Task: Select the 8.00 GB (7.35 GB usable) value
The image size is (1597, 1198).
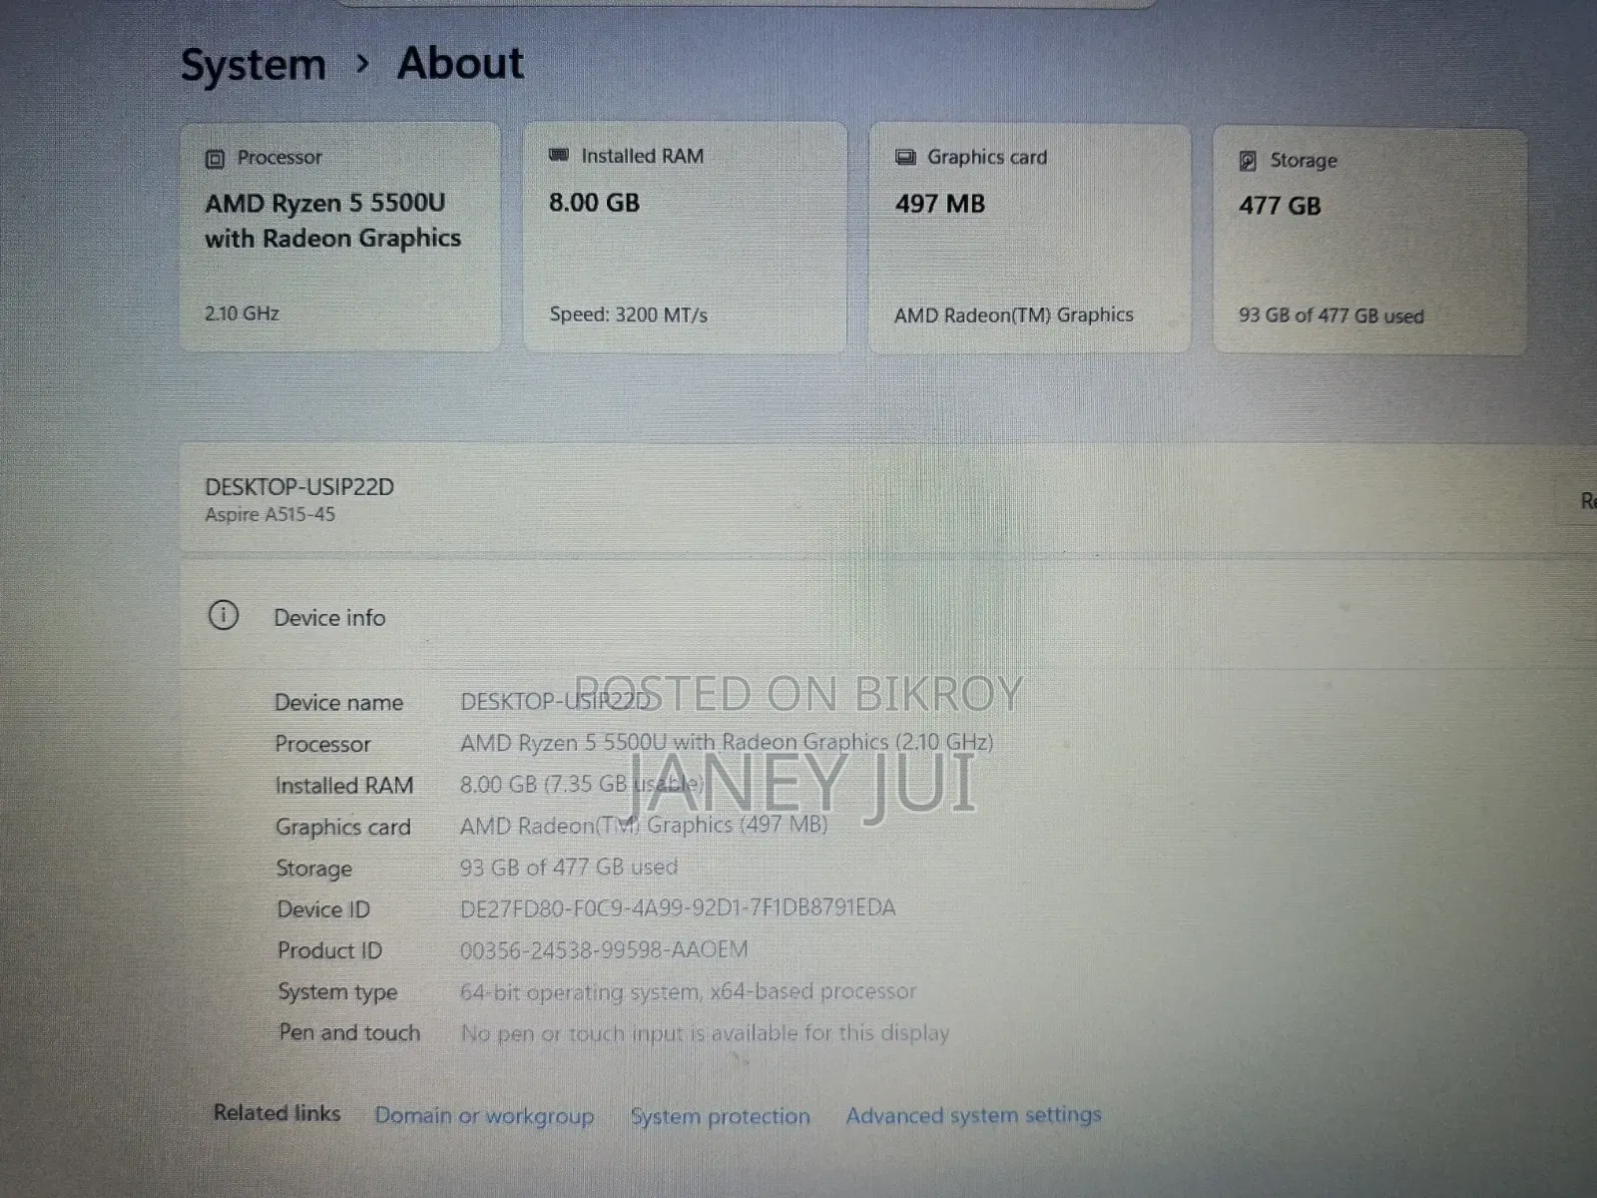Action: (582, 784)
